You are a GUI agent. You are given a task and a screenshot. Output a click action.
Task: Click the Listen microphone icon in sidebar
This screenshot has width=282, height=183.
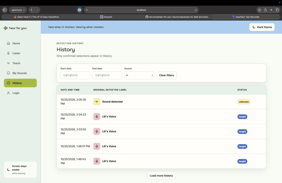click(8, 53)
